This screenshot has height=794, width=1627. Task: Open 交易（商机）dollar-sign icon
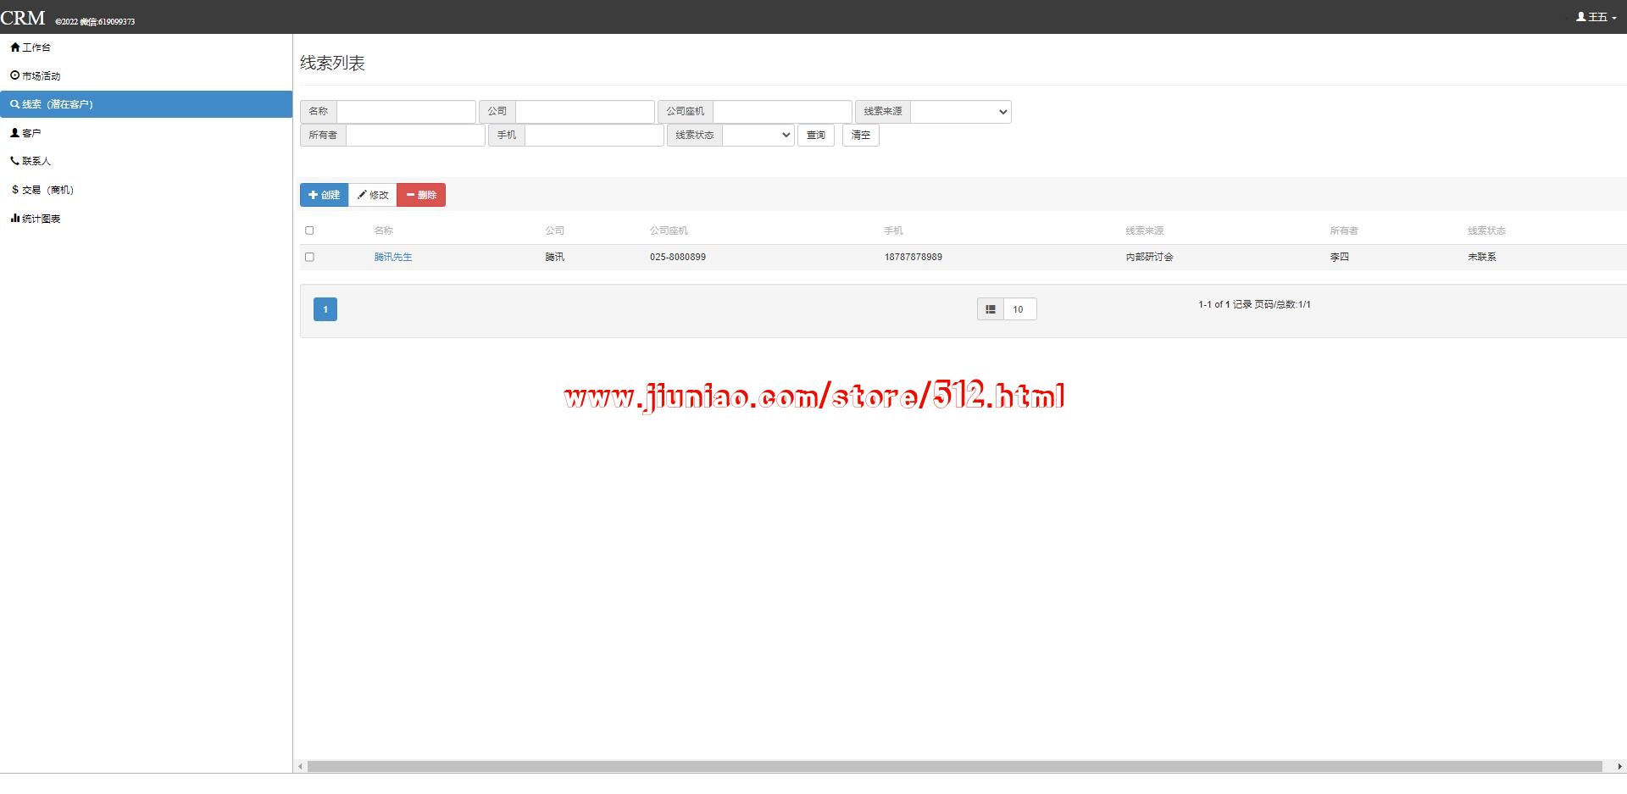(x=14, y=190)
